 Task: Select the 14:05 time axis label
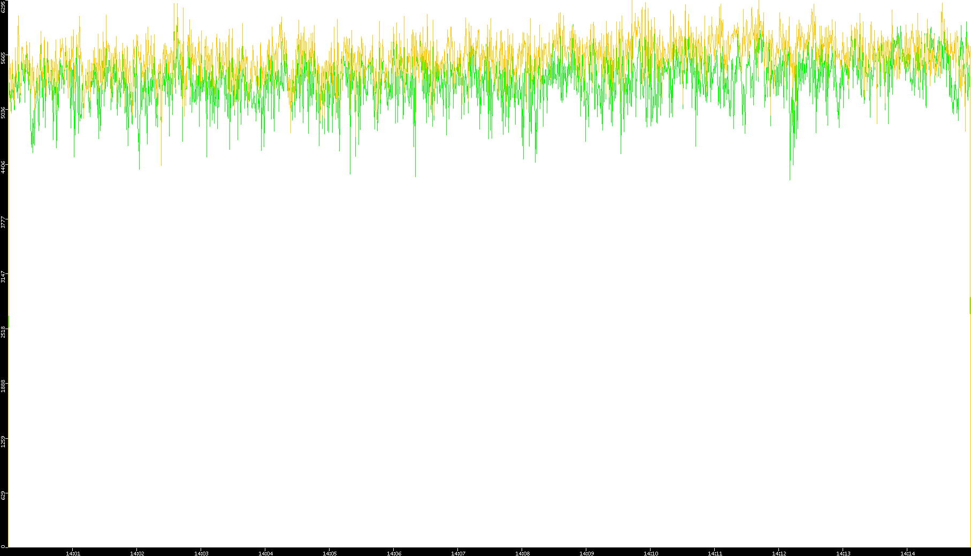(330, 553)
